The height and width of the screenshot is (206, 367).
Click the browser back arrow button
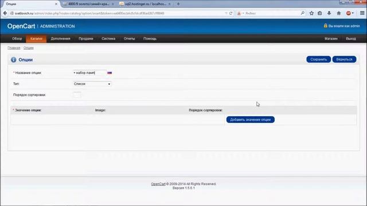[5, 13]
